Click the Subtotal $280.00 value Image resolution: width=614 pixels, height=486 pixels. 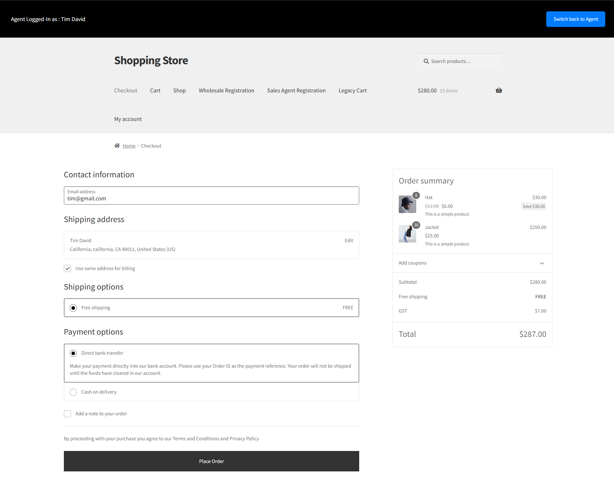click(538, 282)
